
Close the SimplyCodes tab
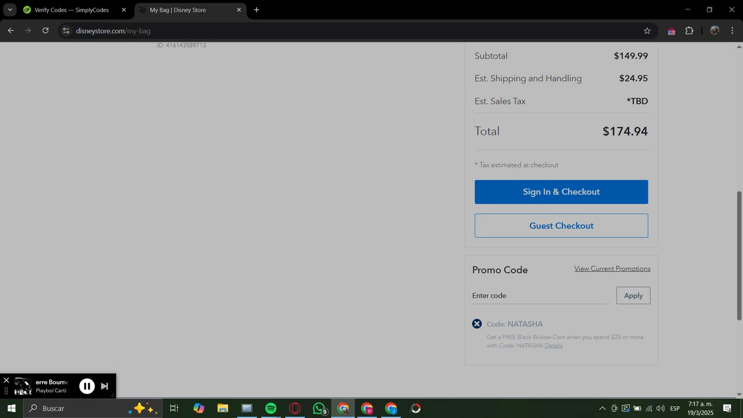(124, 10)
